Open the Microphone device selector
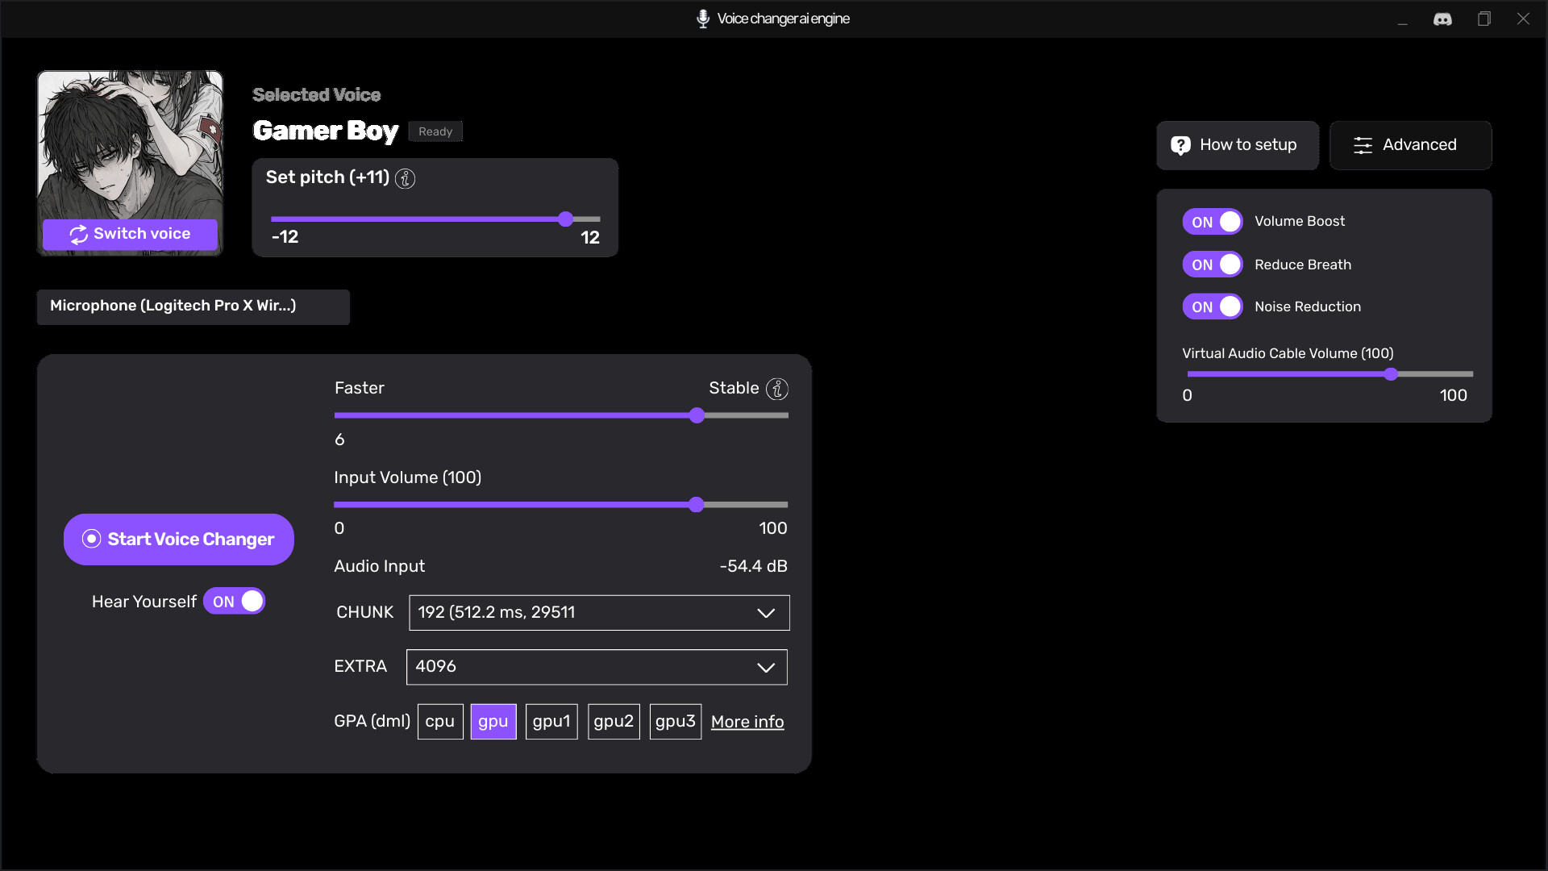This screenshot has width=1548, height=871. tap(193, 306)
